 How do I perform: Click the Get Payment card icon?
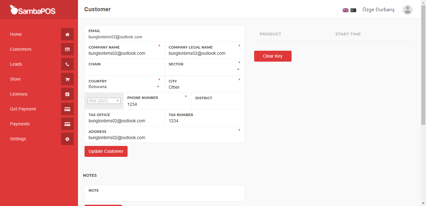67,109
